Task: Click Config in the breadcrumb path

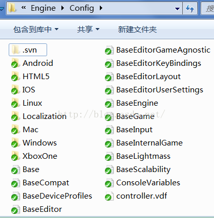Action: coord(82,8)
